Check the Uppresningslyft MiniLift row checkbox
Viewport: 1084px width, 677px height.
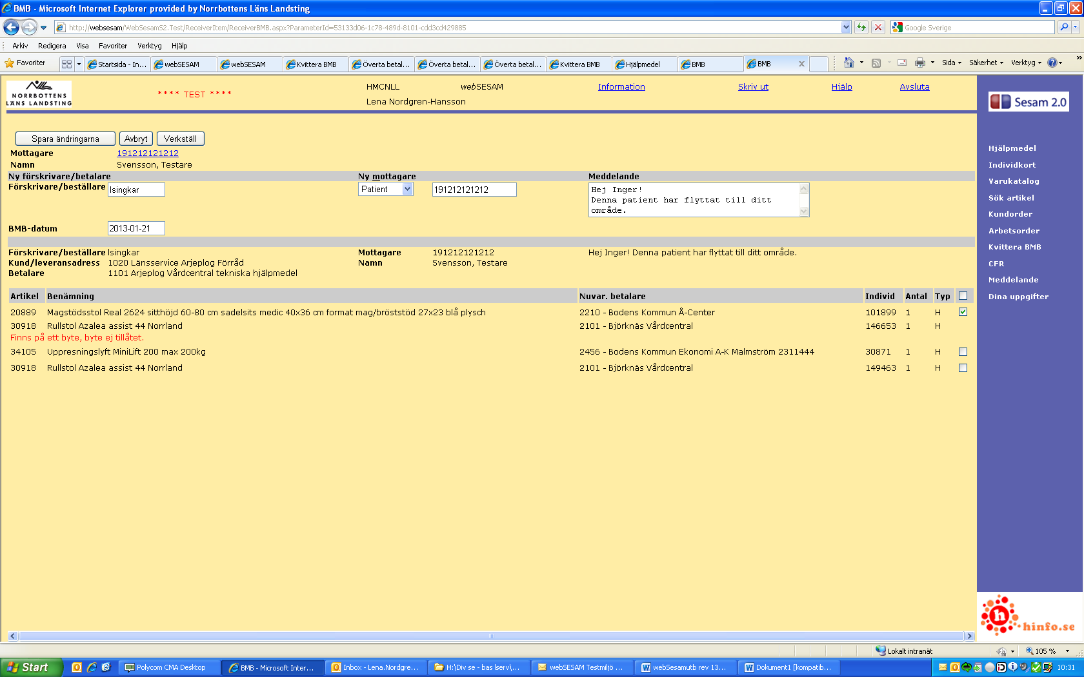click(x=963, y=352)
